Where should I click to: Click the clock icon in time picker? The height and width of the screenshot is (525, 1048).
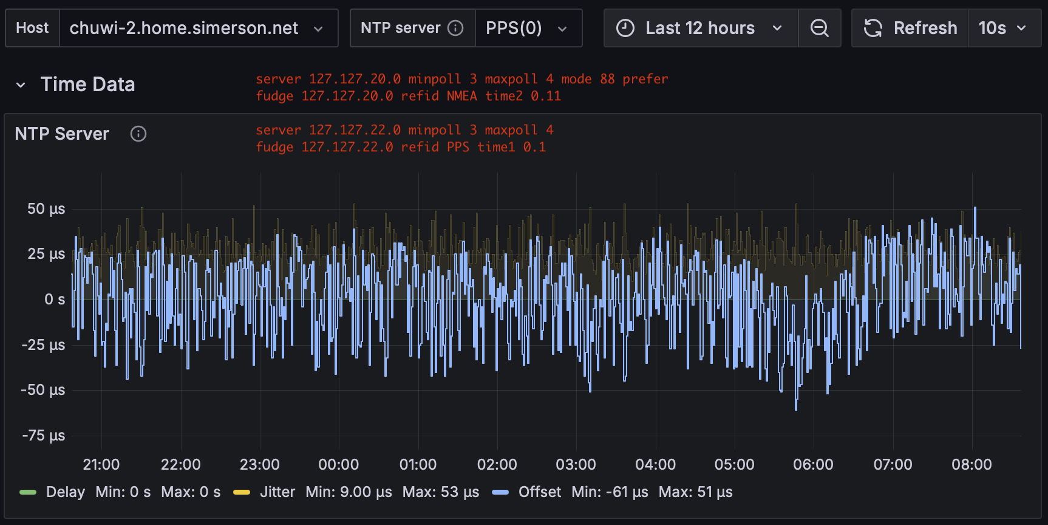pos(625,28)
